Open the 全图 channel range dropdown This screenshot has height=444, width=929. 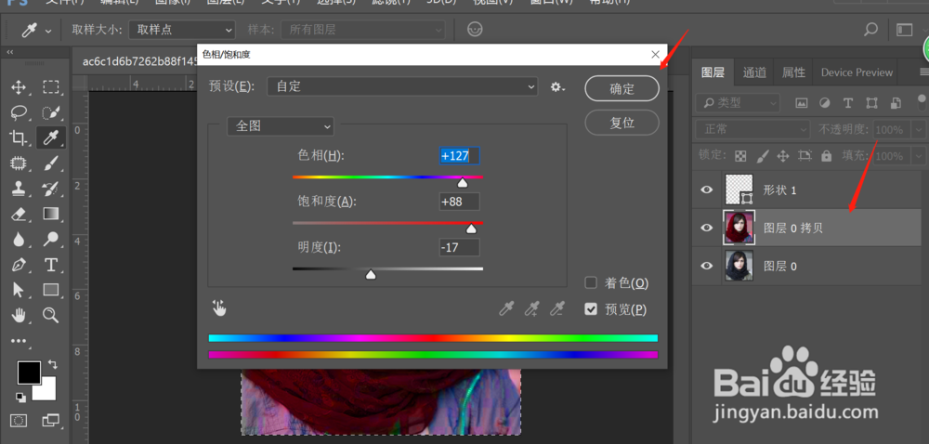coord(281,126)
